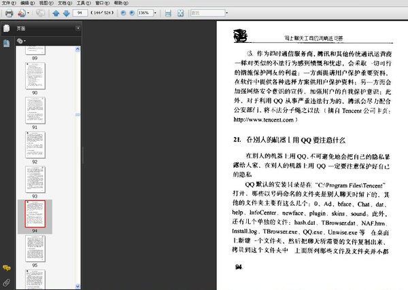Click the http://www.tencent.com link text
The width and height of the screenshot is (408, 290).
click(x=264, y=120)
